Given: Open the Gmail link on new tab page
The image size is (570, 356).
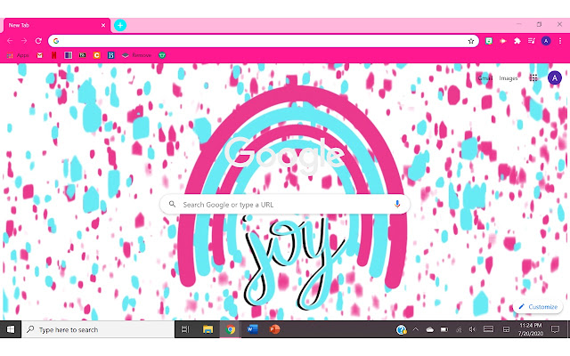Looking at the screenshot, I should (485, 78).
